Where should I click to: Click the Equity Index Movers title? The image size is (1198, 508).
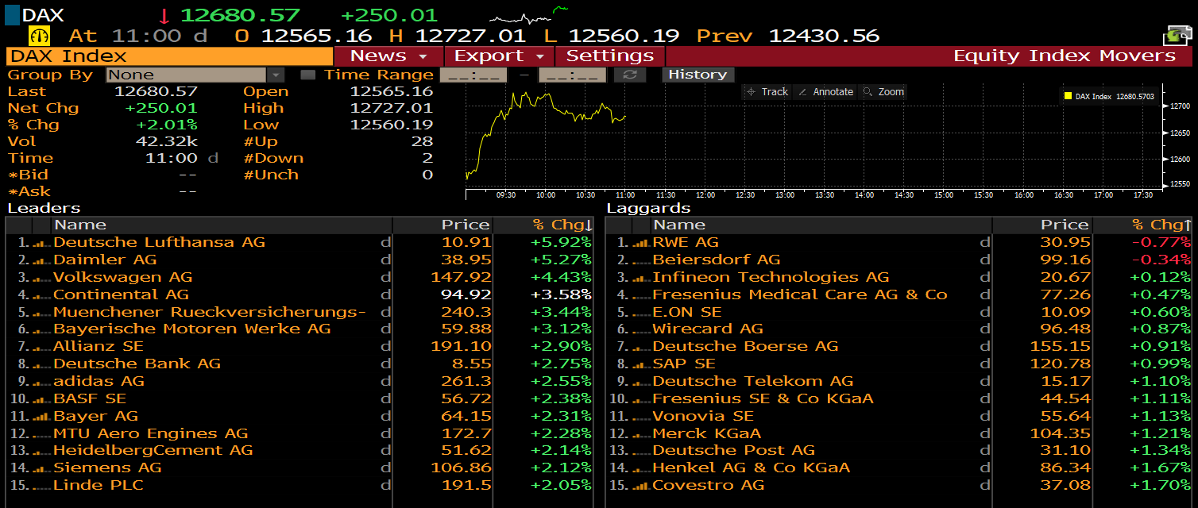coord(1065,56)
